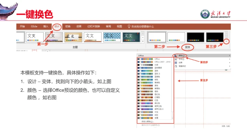Image resolution: width=247 pixels, height=139 pixels.
Task: Select the 中性 color scheme
Action: 154,112
